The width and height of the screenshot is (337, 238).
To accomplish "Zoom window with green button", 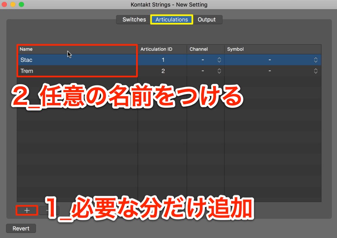I will pyautogui.click(x=22, y=4).
